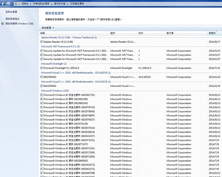Click icon of update KB2973201
The width and height of the screenshot is (222, 177).
(x=42, y=148)
